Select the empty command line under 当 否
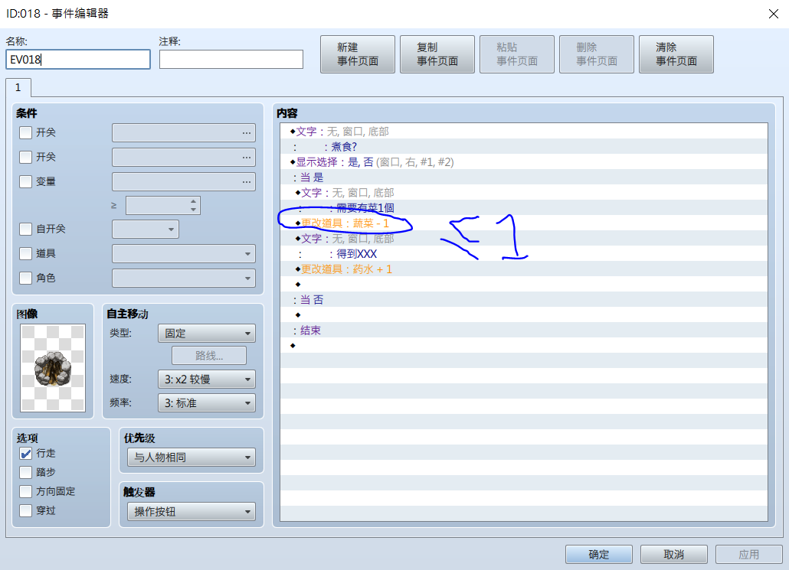 524,315
